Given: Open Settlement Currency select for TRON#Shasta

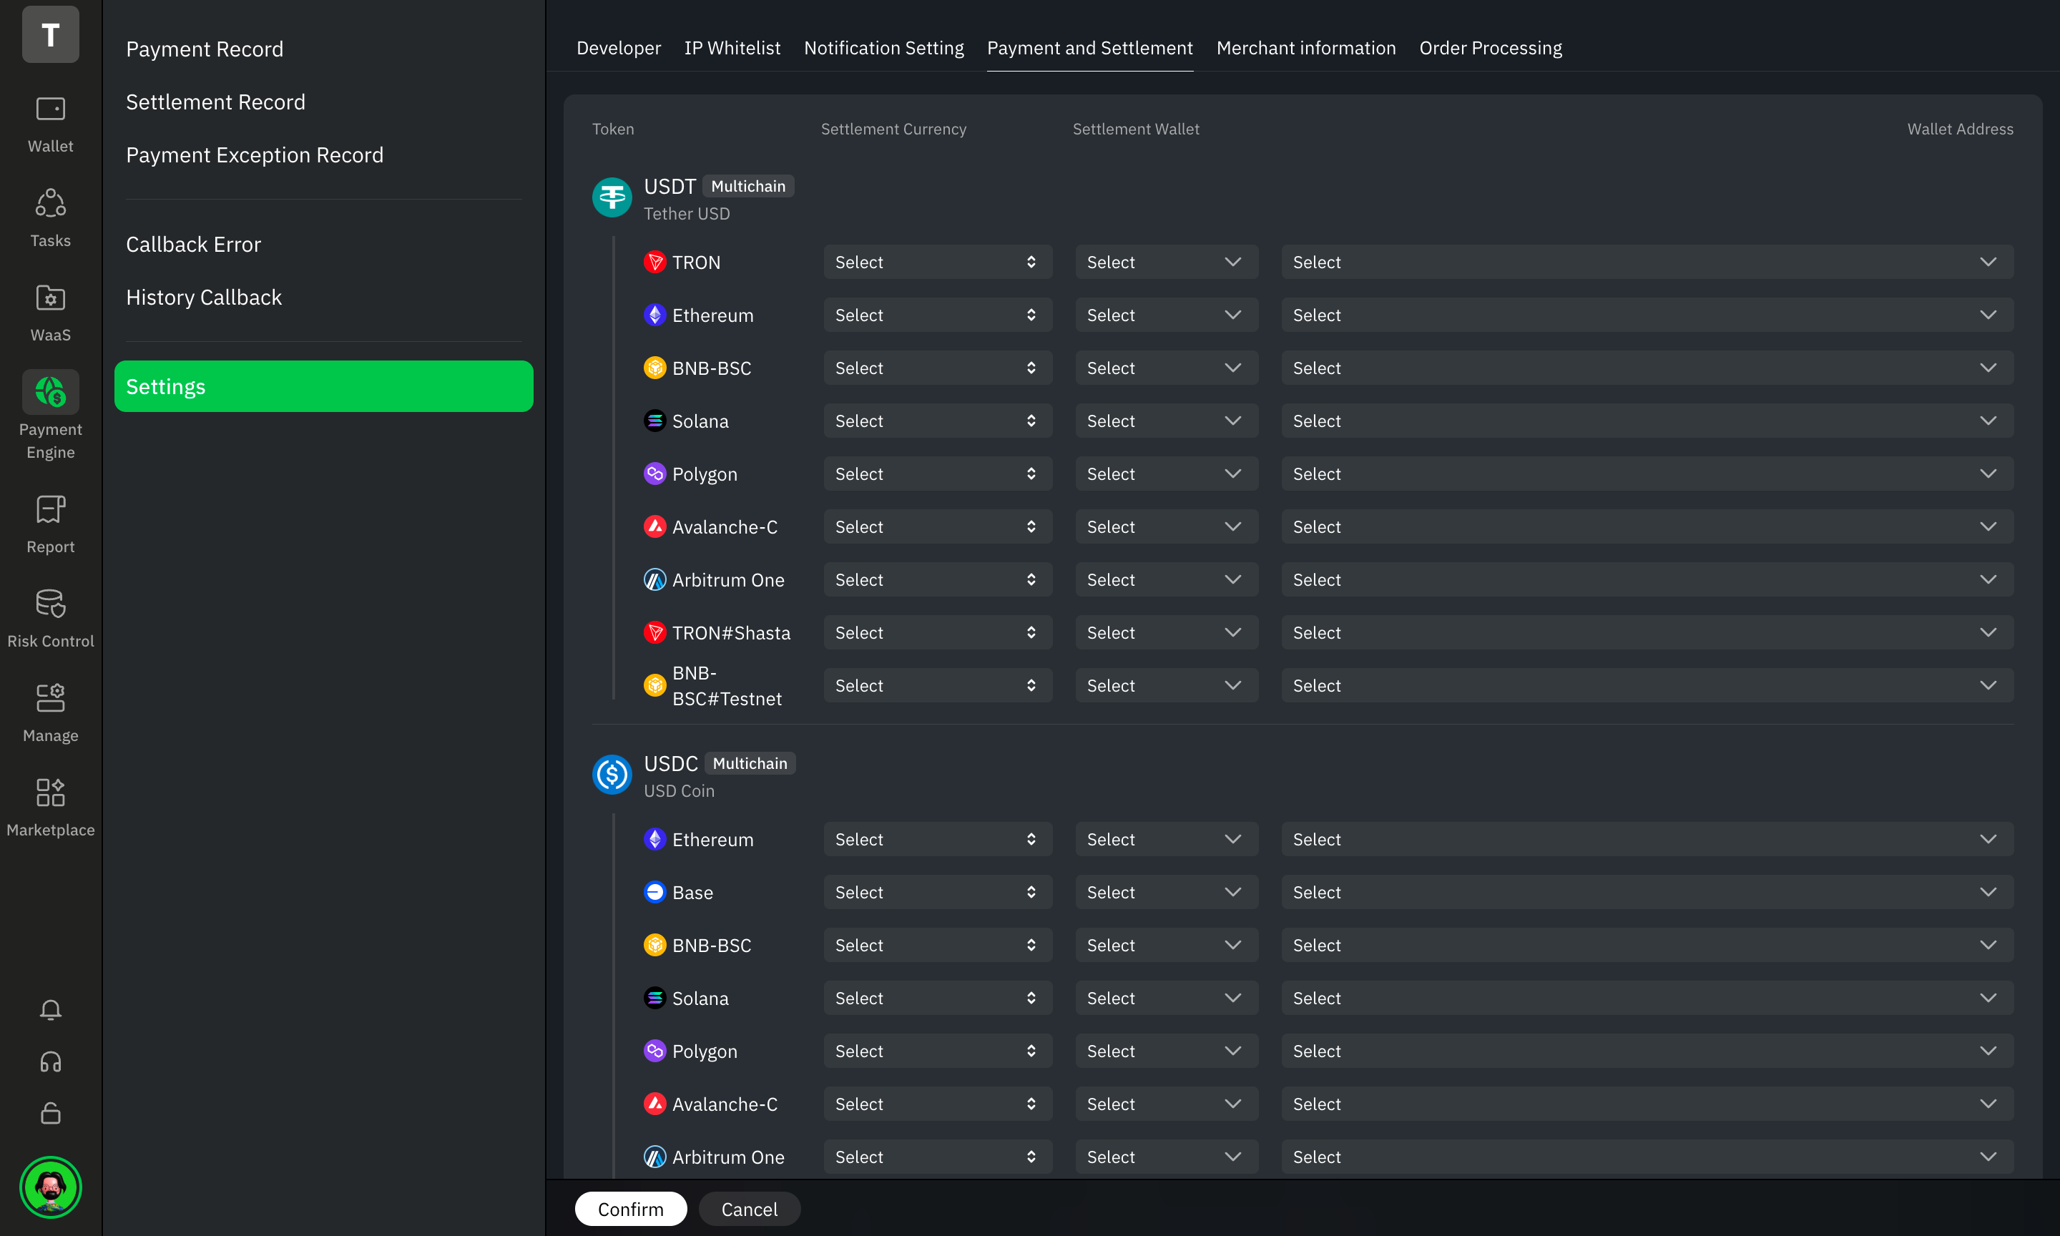Looking at the screenshot, I should [938, 632].
